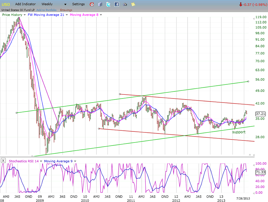The height and width of the screenshot is (202, 268).
Task: Click the camera snapshot icon
Action: [x=125, y=4]
